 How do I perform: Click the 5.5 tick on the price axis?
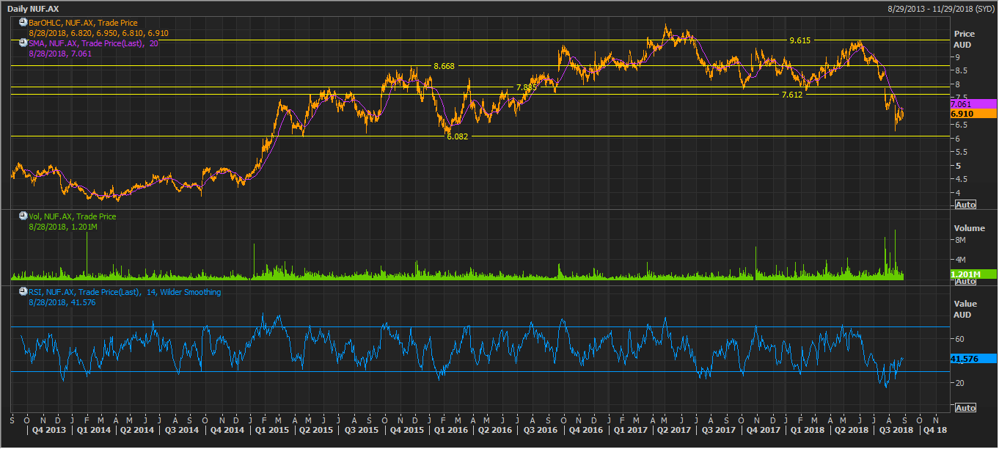(959, 152)
